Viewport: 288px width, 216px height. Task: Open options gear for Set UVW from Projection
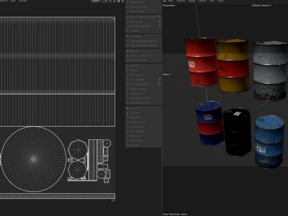coord(160,17)
